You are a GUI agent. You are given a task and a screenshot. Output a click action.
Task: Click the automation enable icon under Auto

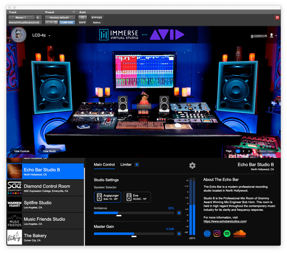(83, 17)
